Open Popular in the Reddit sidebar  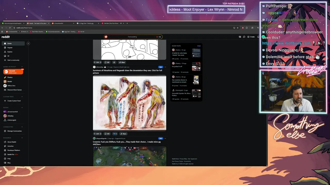10,48
